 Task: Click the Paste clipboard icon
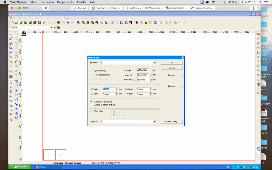59,23
